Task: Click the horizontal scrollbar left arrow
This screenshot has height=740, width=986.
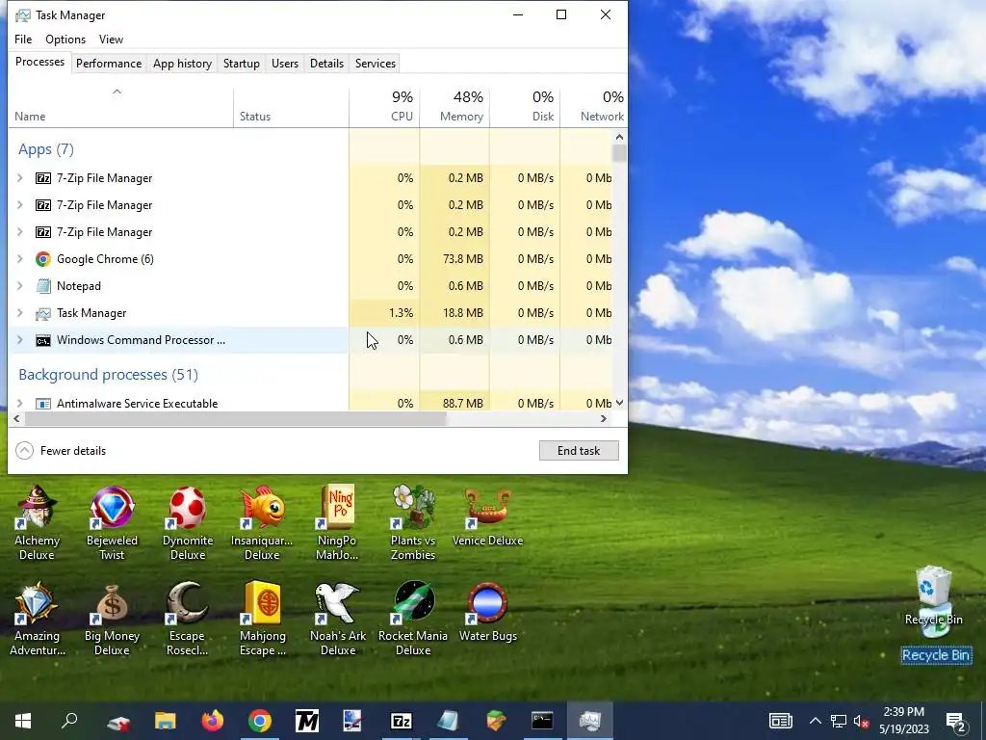Action: [16, 418]
